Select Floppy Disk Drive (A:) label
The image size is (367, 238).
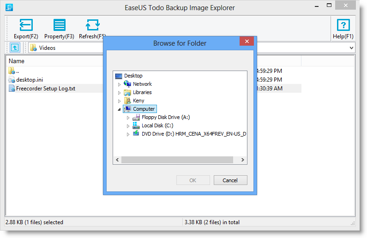click(166, 117)
